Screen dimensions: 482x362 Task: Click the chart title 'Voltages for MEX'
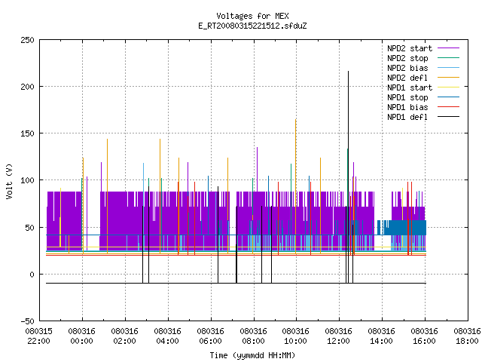click(x=252, y=16)
